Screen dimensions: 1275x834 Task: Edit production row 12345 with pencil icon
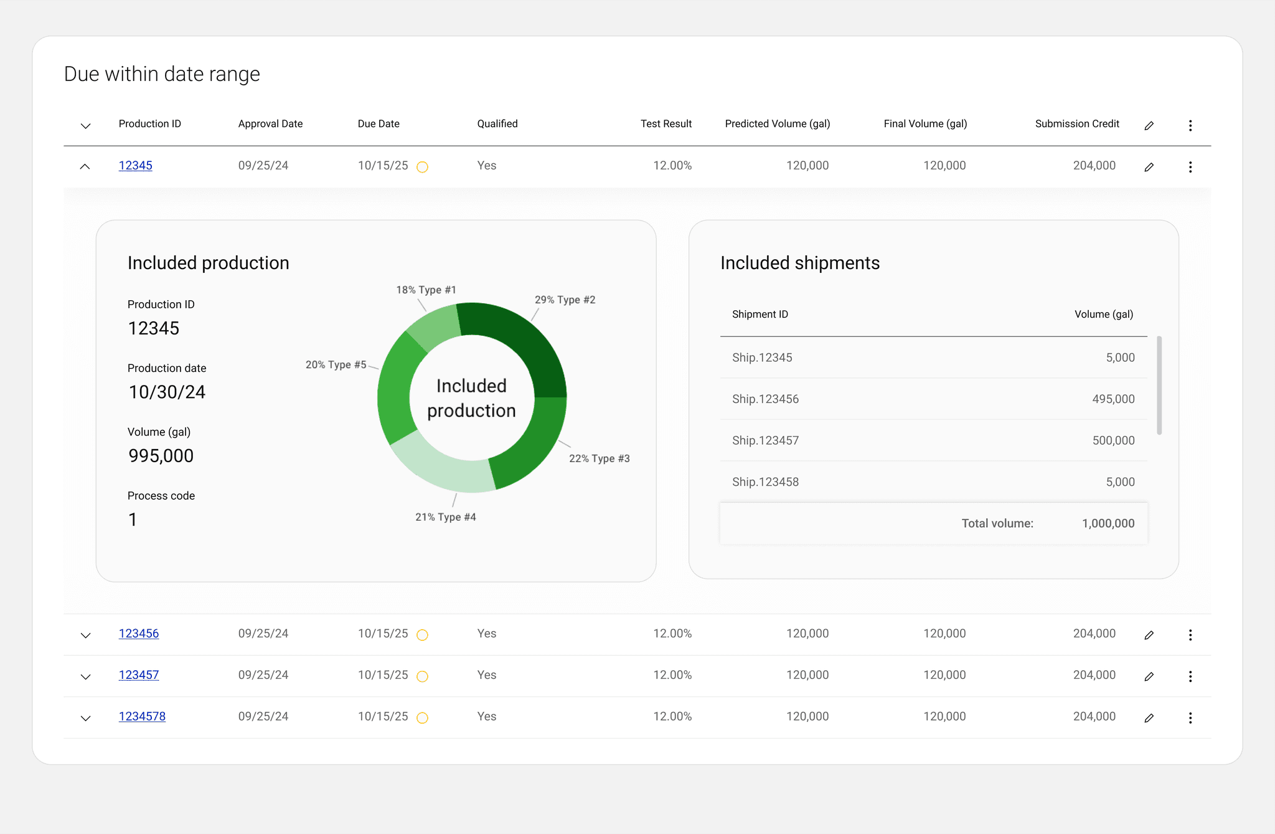tap(1149, 167)
